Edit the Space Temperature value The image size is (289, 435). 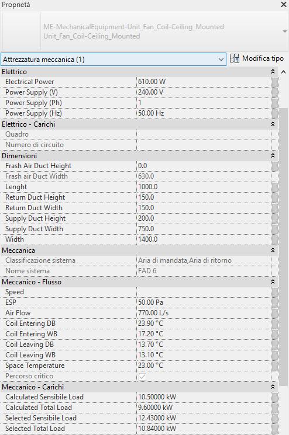tap(204, 366)
